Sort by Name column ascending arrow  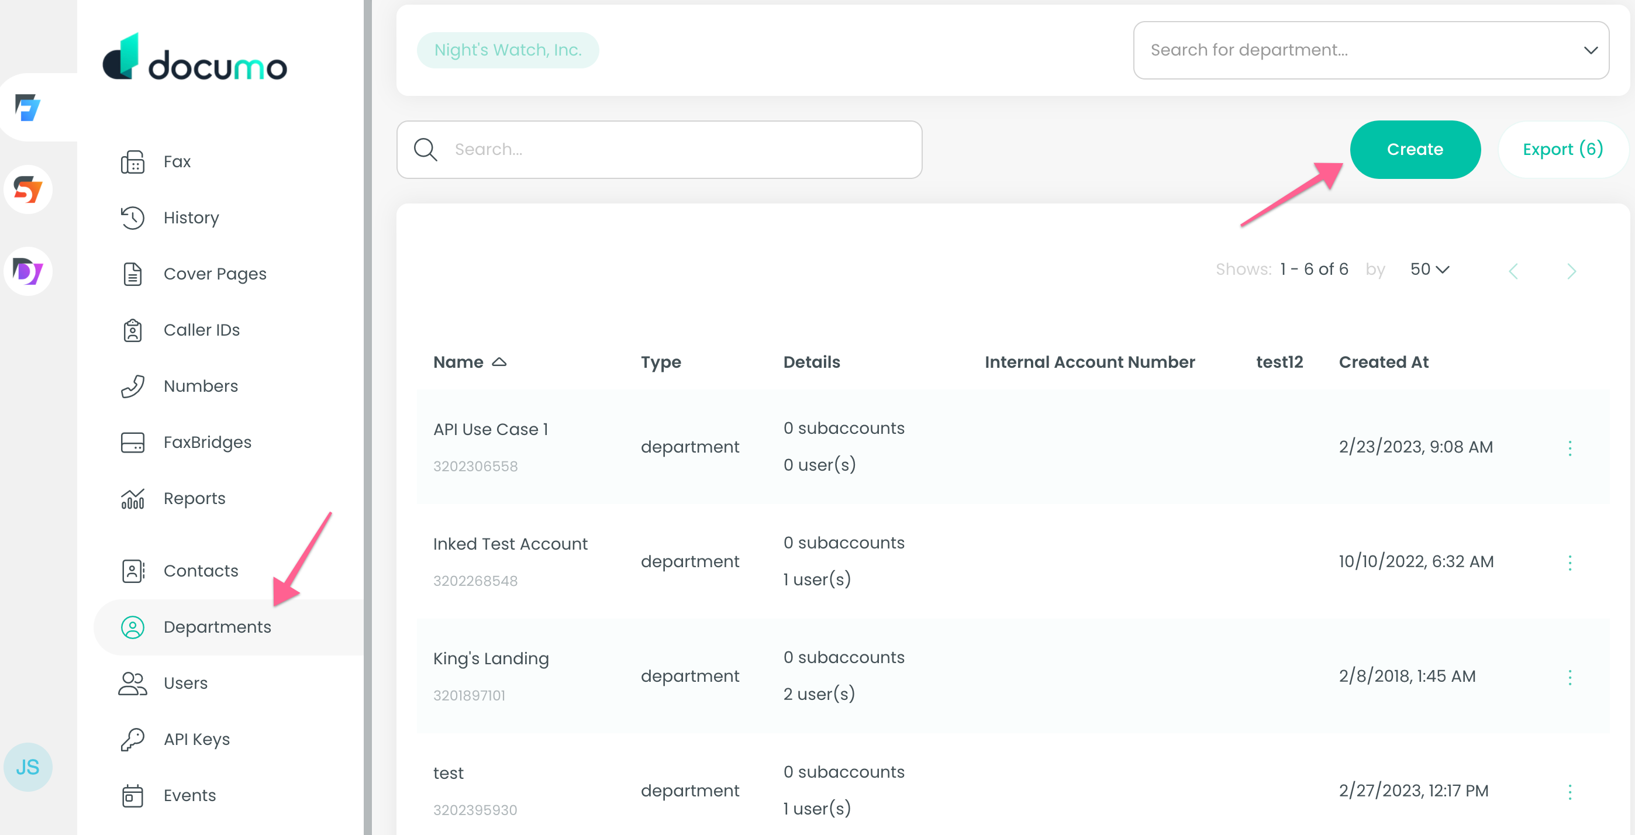click(499, 362)
